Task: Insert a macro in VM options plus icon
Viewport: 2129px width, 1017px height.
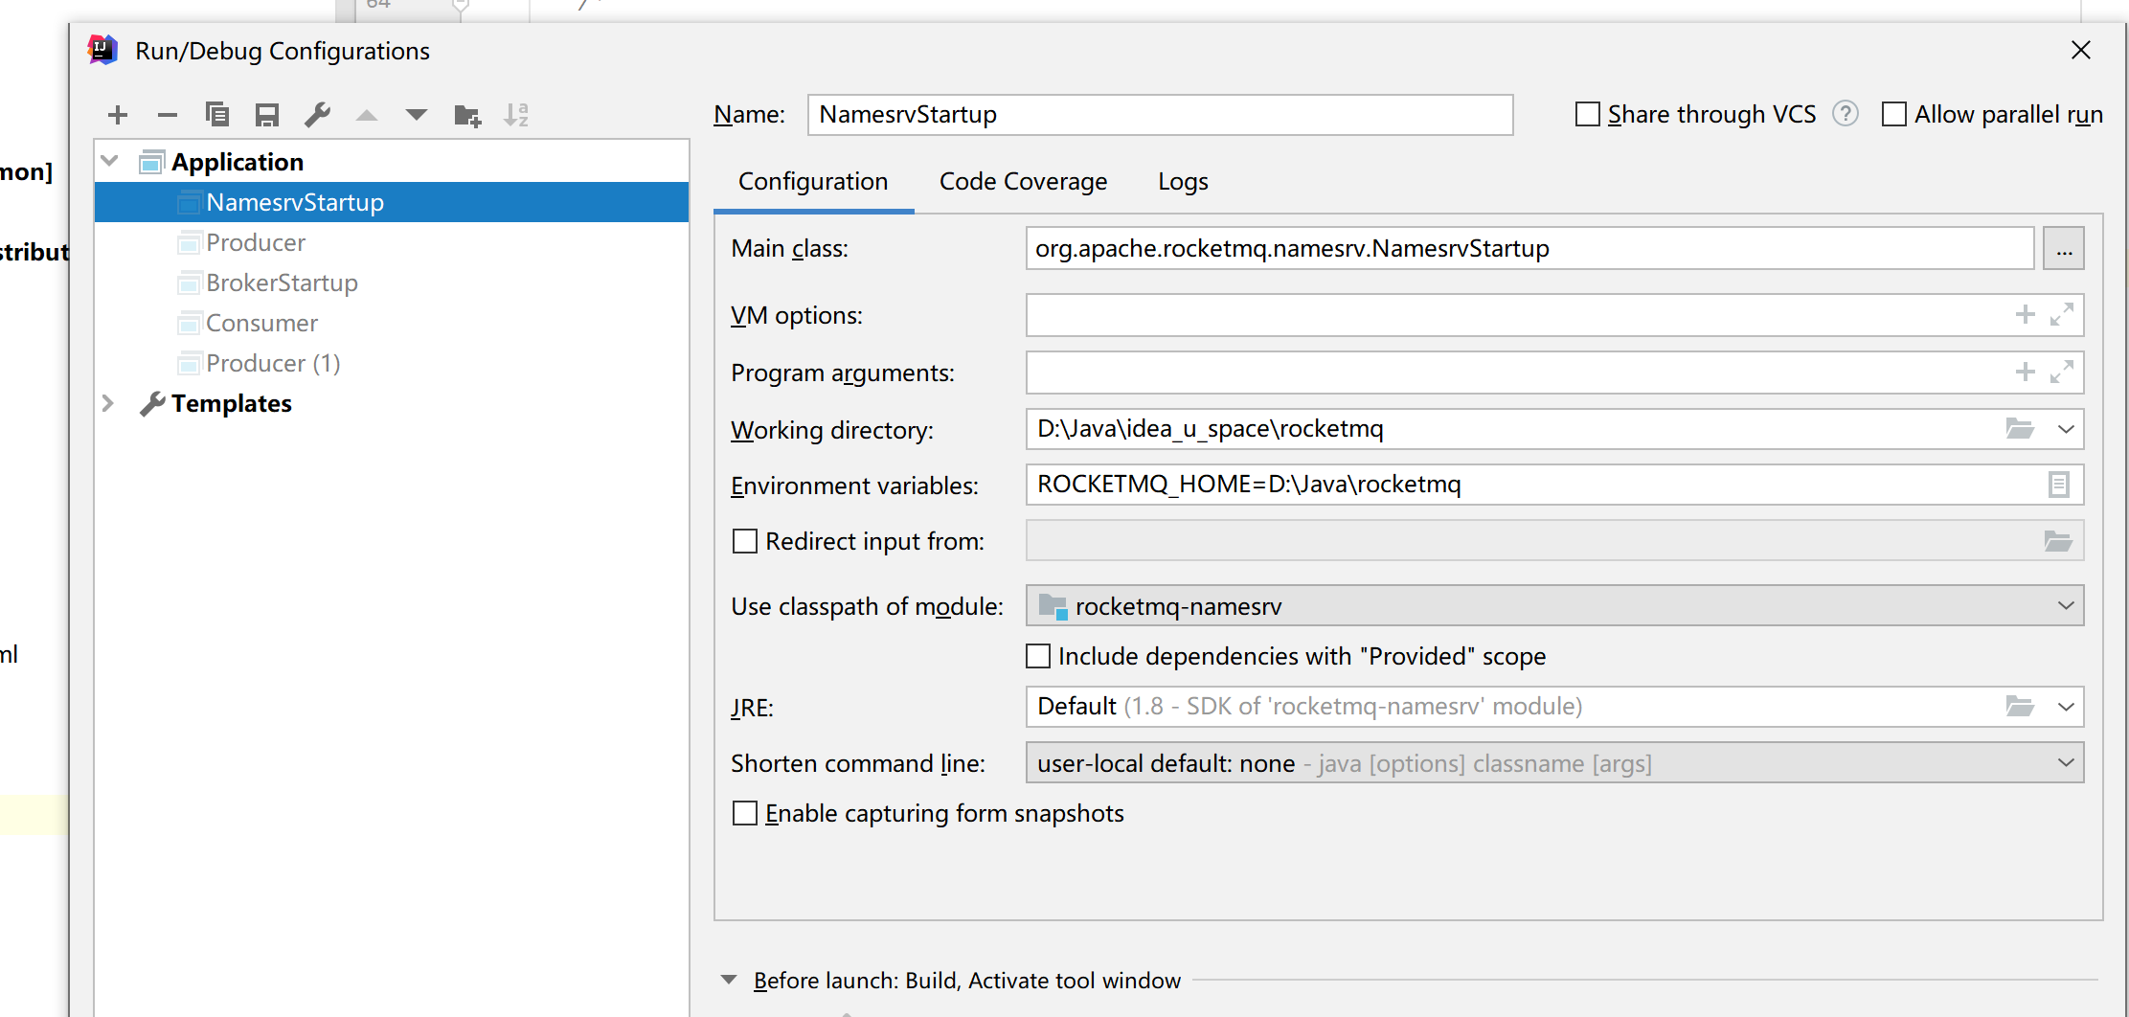Action: pos(2025,314)
